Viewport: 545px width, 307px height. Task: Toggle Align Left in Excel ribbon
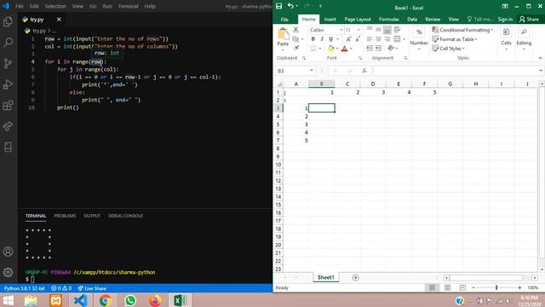370,39
